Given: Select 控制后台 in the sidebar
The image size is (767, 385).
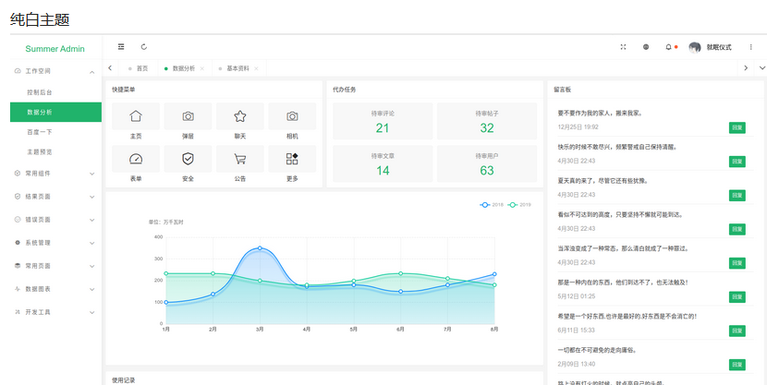Looking at the screenshot, I should pyautogui.click(x=40, y=92).
